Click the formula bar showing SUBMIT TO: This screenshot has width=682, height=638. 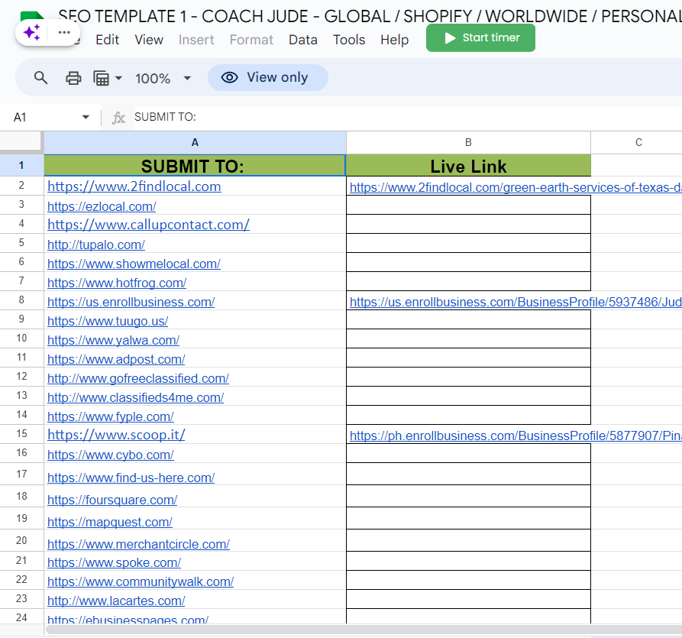point(408,117)
